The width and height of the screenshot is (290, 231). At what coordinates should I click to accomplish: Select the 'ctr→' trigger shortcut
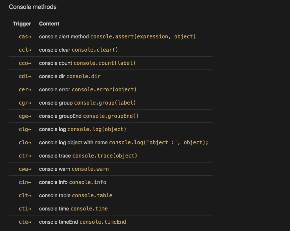point(25,156)
